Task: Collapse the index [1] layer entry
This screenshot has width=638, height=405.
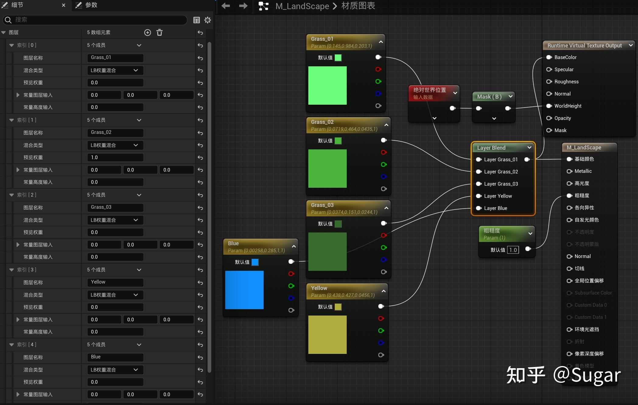Action: pos(12,120)
